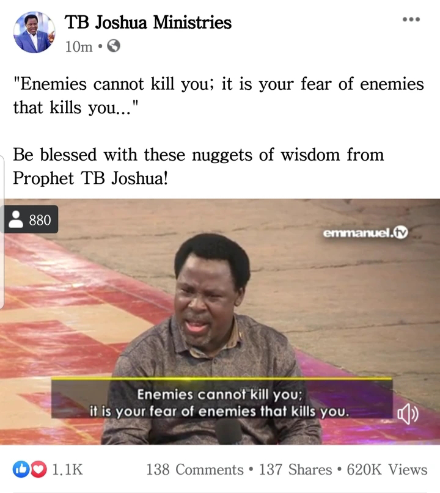
Task: Open the 10m post timestamp
Action: 79,46
